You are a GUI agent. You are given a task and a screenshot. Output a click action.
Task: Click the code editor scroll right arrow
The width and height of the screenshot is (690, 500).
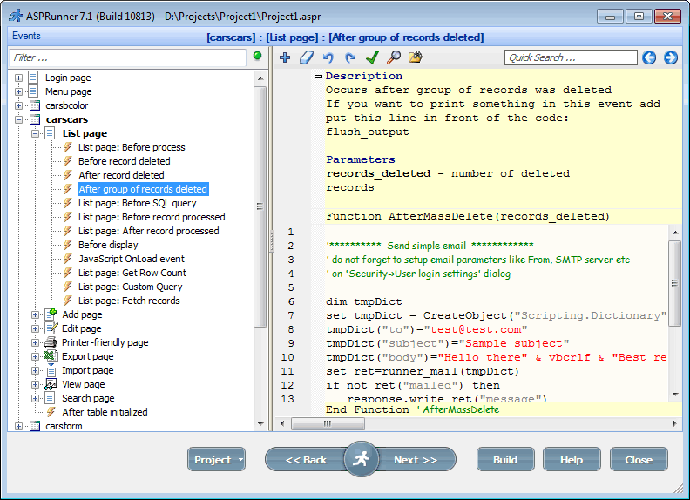click(674, 424)
